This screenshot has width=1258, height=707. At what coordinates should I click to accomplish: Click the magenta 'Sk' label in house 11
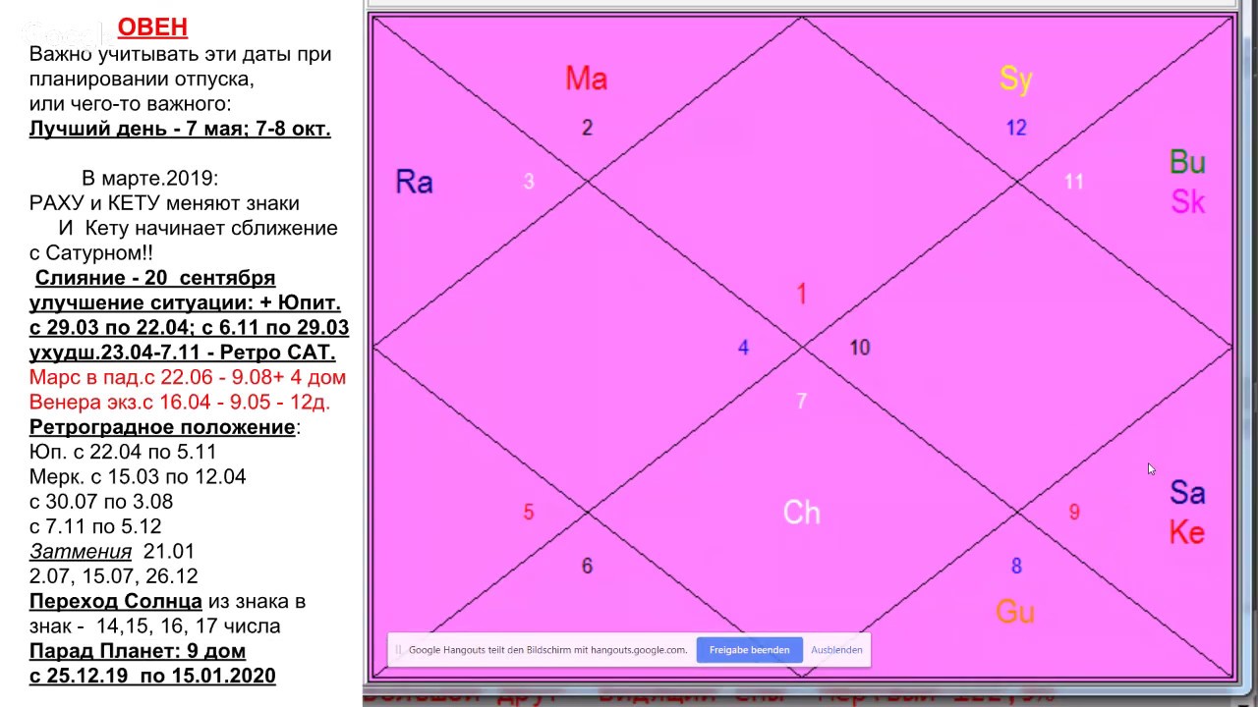coord(1187,202)
